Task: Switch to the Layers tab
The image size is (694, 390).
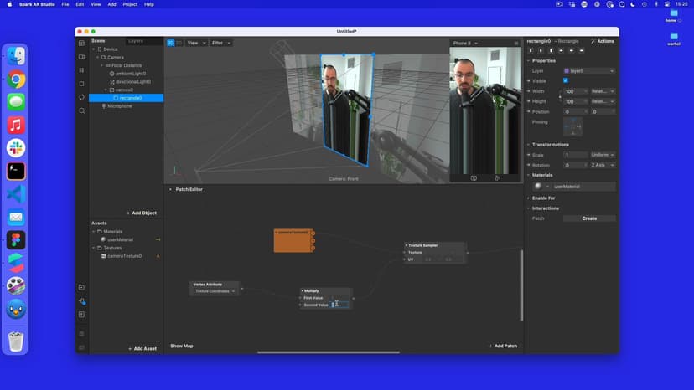Action: [136, 41]
